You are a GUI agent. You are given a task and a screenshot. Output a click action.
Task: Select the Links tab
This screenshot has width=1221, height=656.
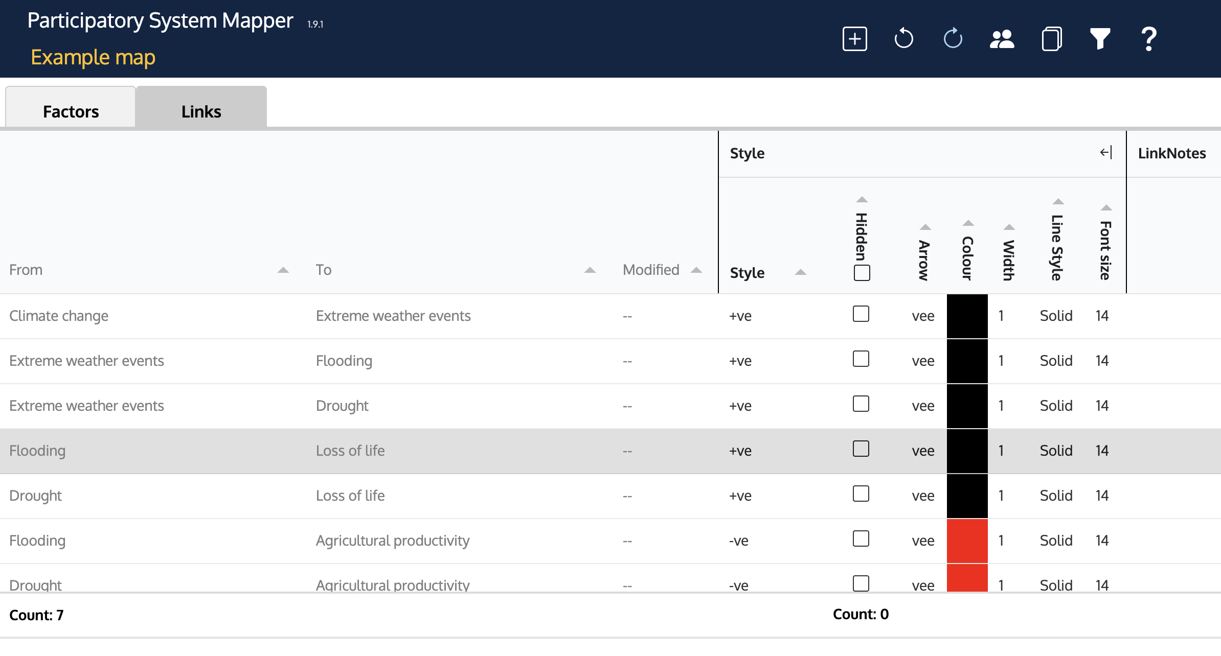tap(200, 111)
